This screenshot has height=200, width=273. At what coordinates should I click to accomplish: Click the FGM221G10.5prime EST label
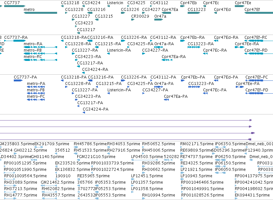tap(96, 157)
